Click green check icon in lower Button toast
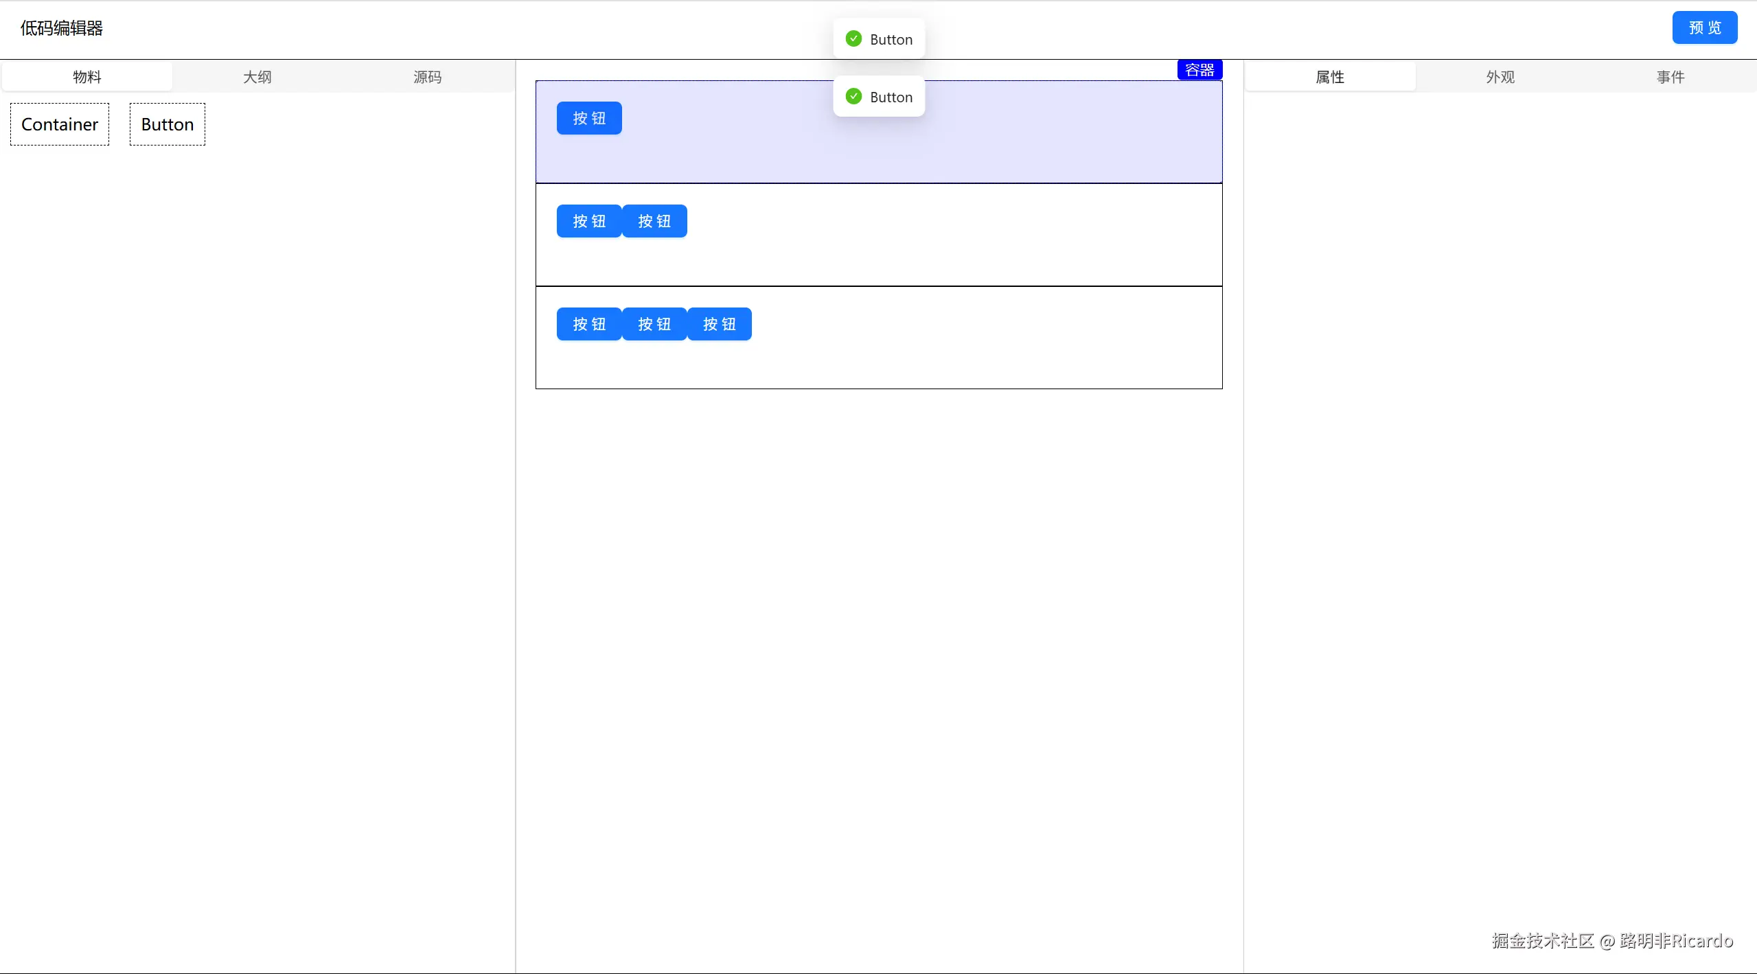 point(853,97)
